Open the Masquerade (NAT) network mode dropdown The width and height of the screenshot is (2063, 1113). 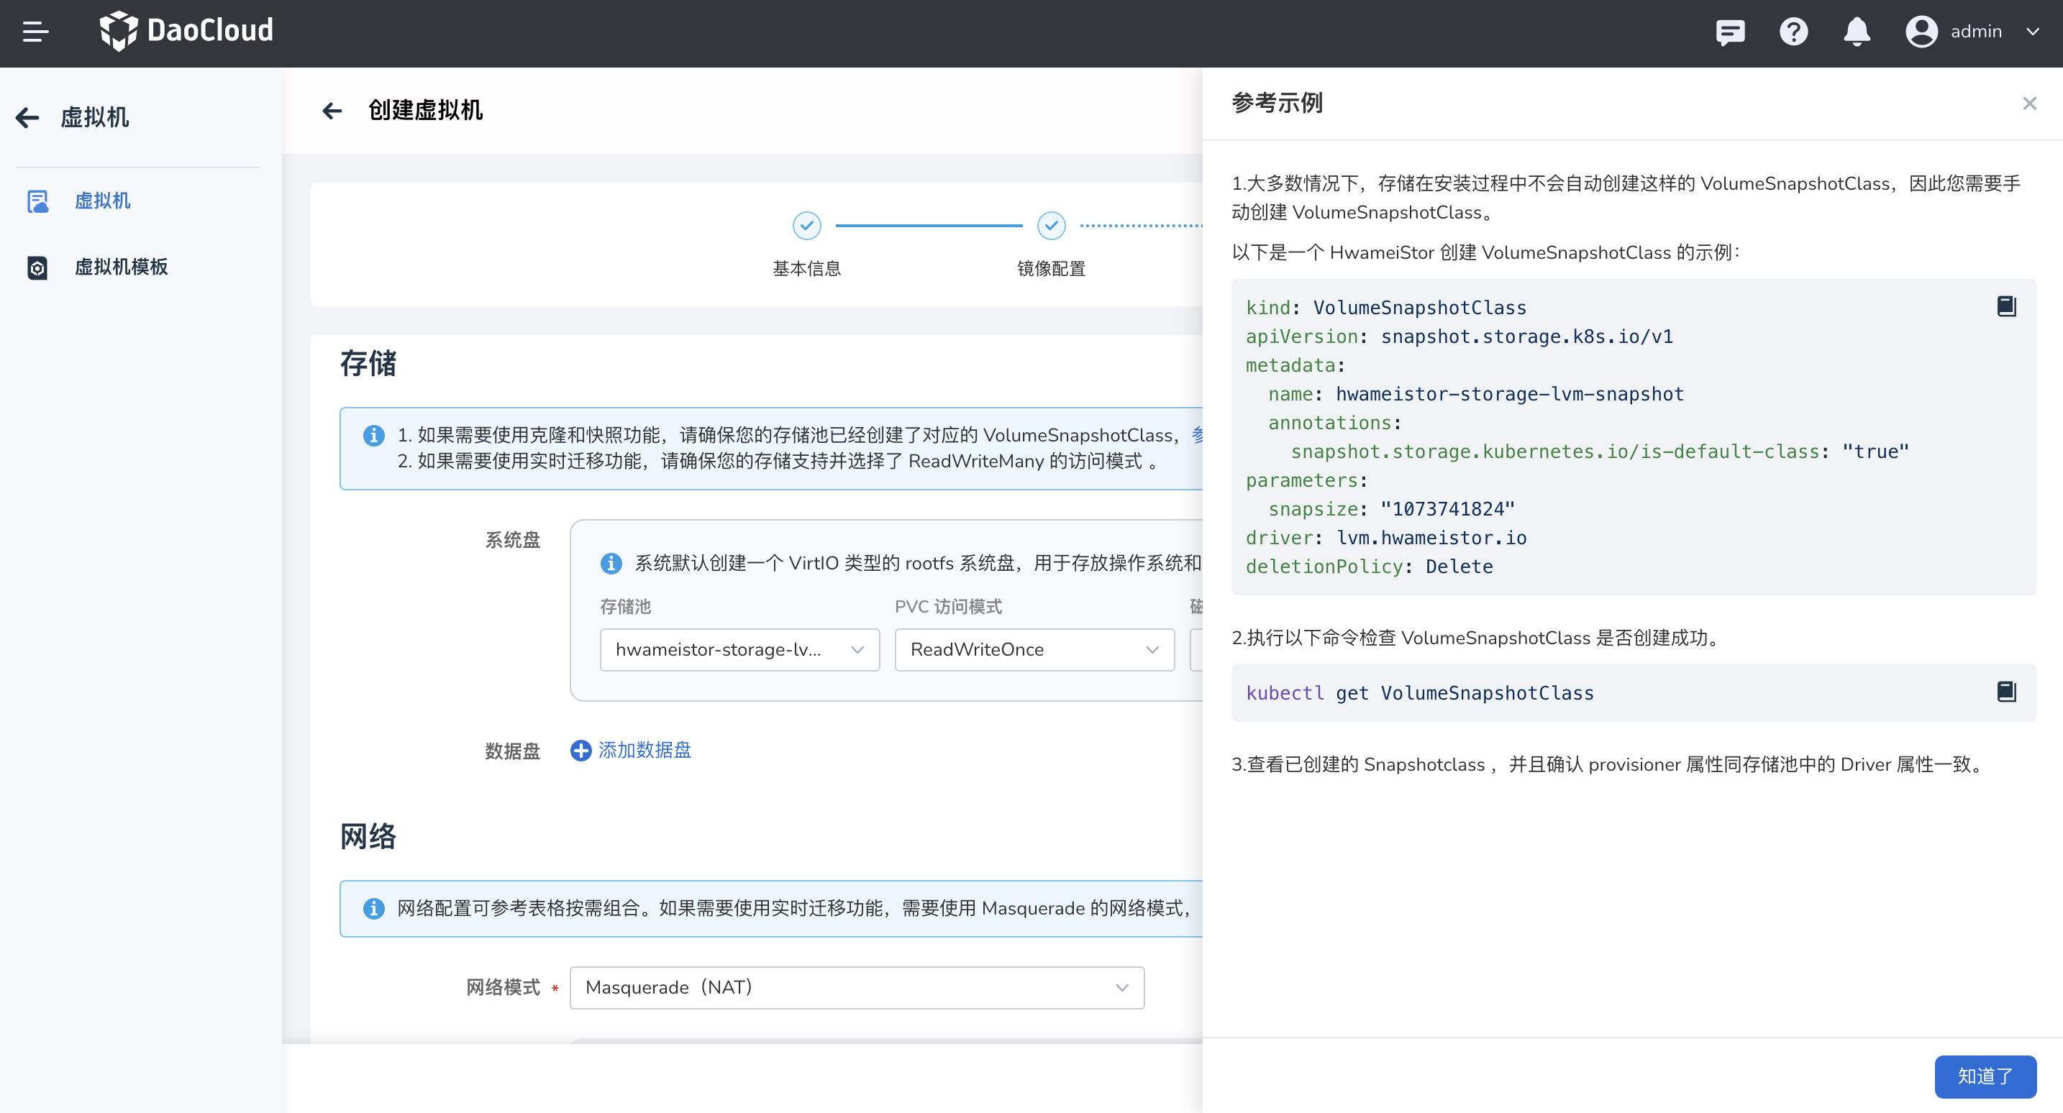856,987
